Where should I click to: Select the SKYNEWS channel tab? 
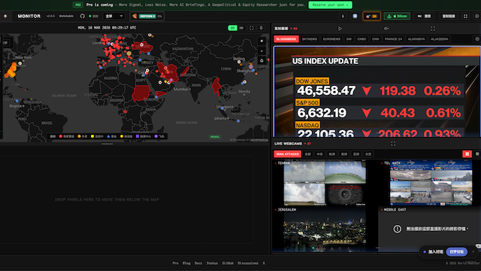[309, 39]
